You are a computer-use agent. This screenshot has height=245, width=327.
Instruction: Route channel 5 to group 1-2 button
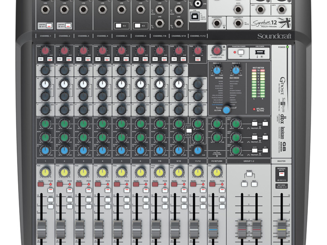(127, 207)
